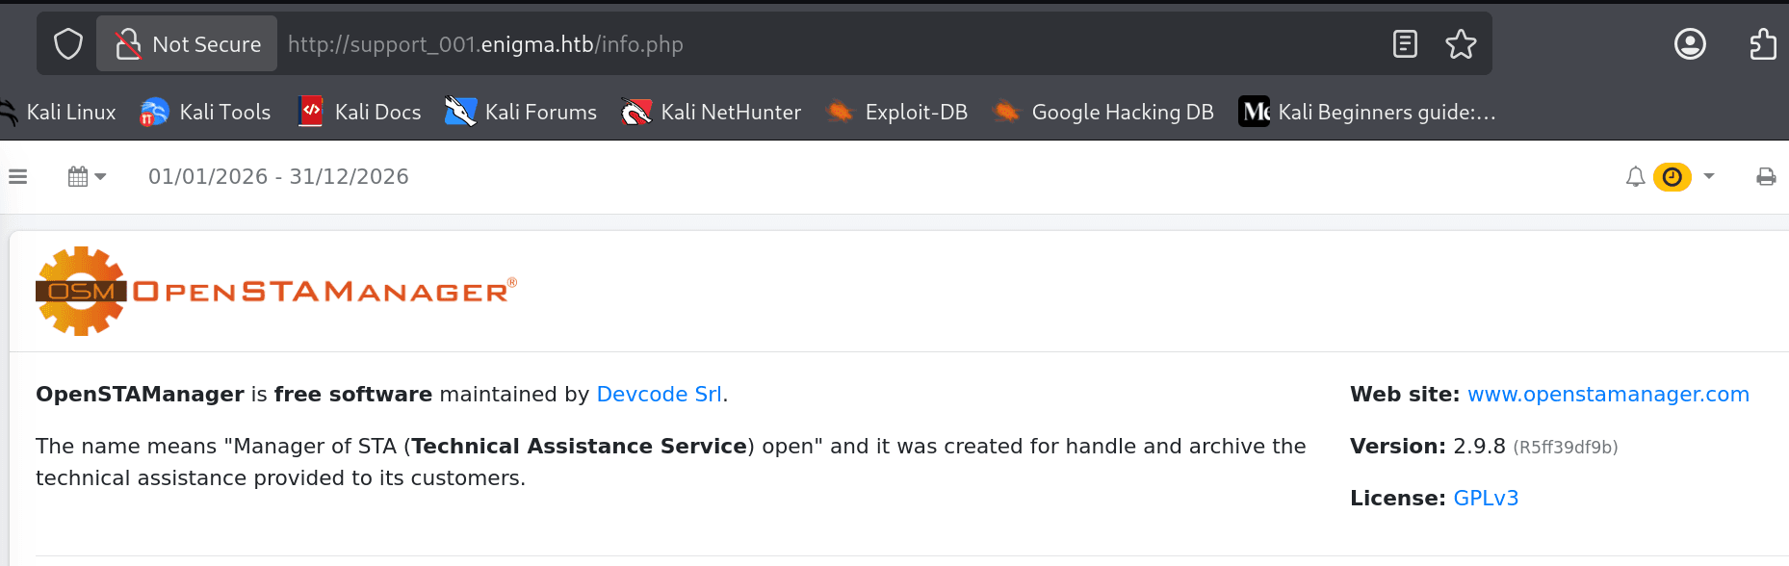Viewport: 1789px width, 566px height.
Task: Click the version text 2.9.8
Action: pyautogui.click(x=1479, y=446)
